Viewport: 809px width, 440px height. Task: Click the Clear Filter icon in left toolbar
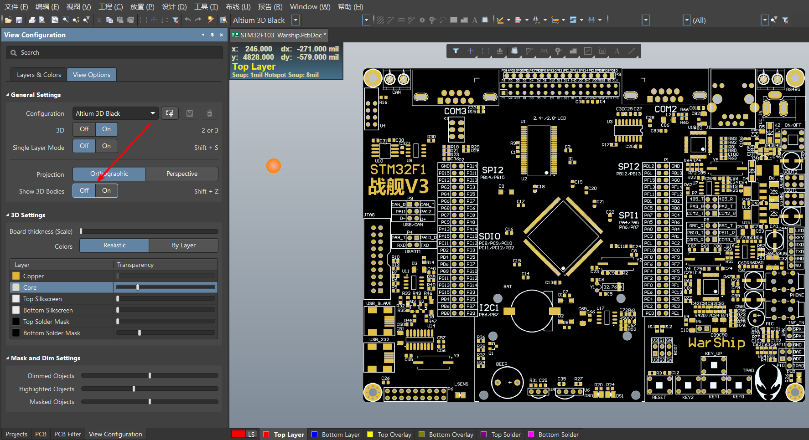click(176, 20)
